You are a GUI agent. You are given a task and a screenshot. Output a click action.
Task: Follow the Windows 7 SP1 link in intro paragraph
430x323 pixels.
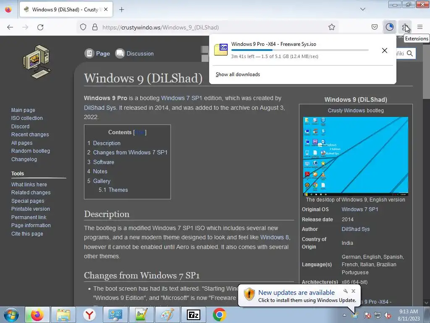click(x=181, y=98)
